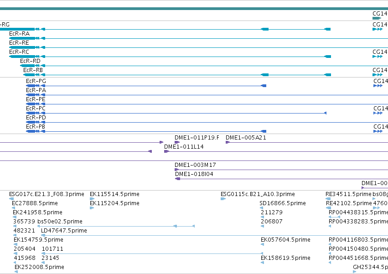388x274 pixels.
Task: Click EST label RE34511.5prime
Action: 349,194
